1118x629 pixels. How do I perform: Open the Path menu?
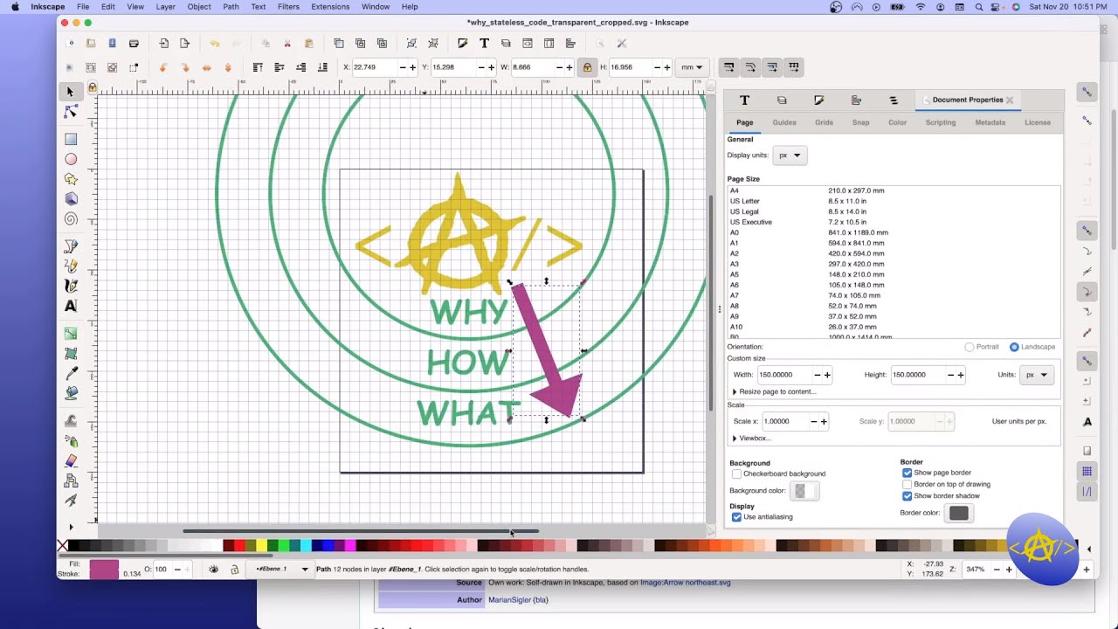pos(231,6)
